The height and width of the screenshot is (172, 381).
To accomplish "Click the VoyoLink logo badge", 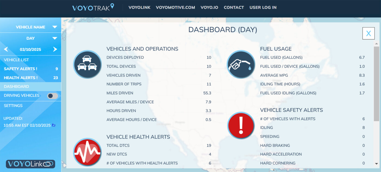I will [x=30, y=164].
